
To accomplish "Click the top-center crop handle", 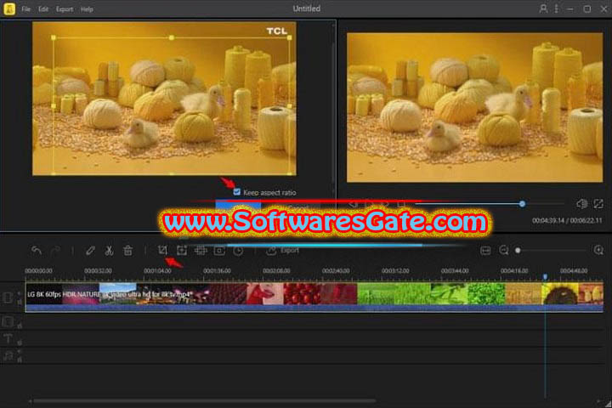I will point(172,37).
